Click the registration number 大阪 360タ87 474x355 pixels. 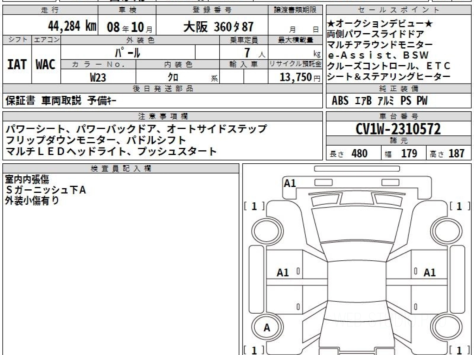[x=218, y=27]
